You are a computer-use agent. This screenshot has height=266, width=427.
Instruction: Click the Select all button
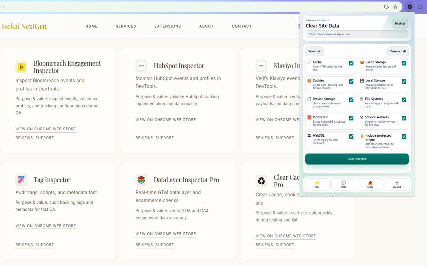point(314,51)
